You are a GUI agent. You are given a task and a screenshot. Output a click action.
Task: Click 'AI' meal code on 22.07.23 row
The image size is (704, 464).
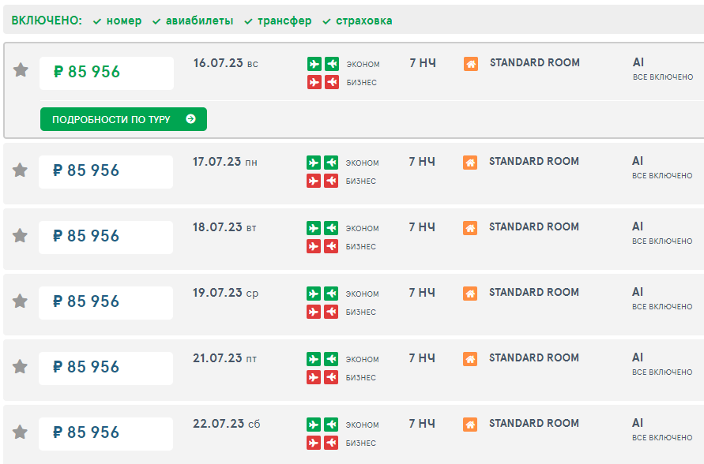pyautogui.click(x=638, y=423)
